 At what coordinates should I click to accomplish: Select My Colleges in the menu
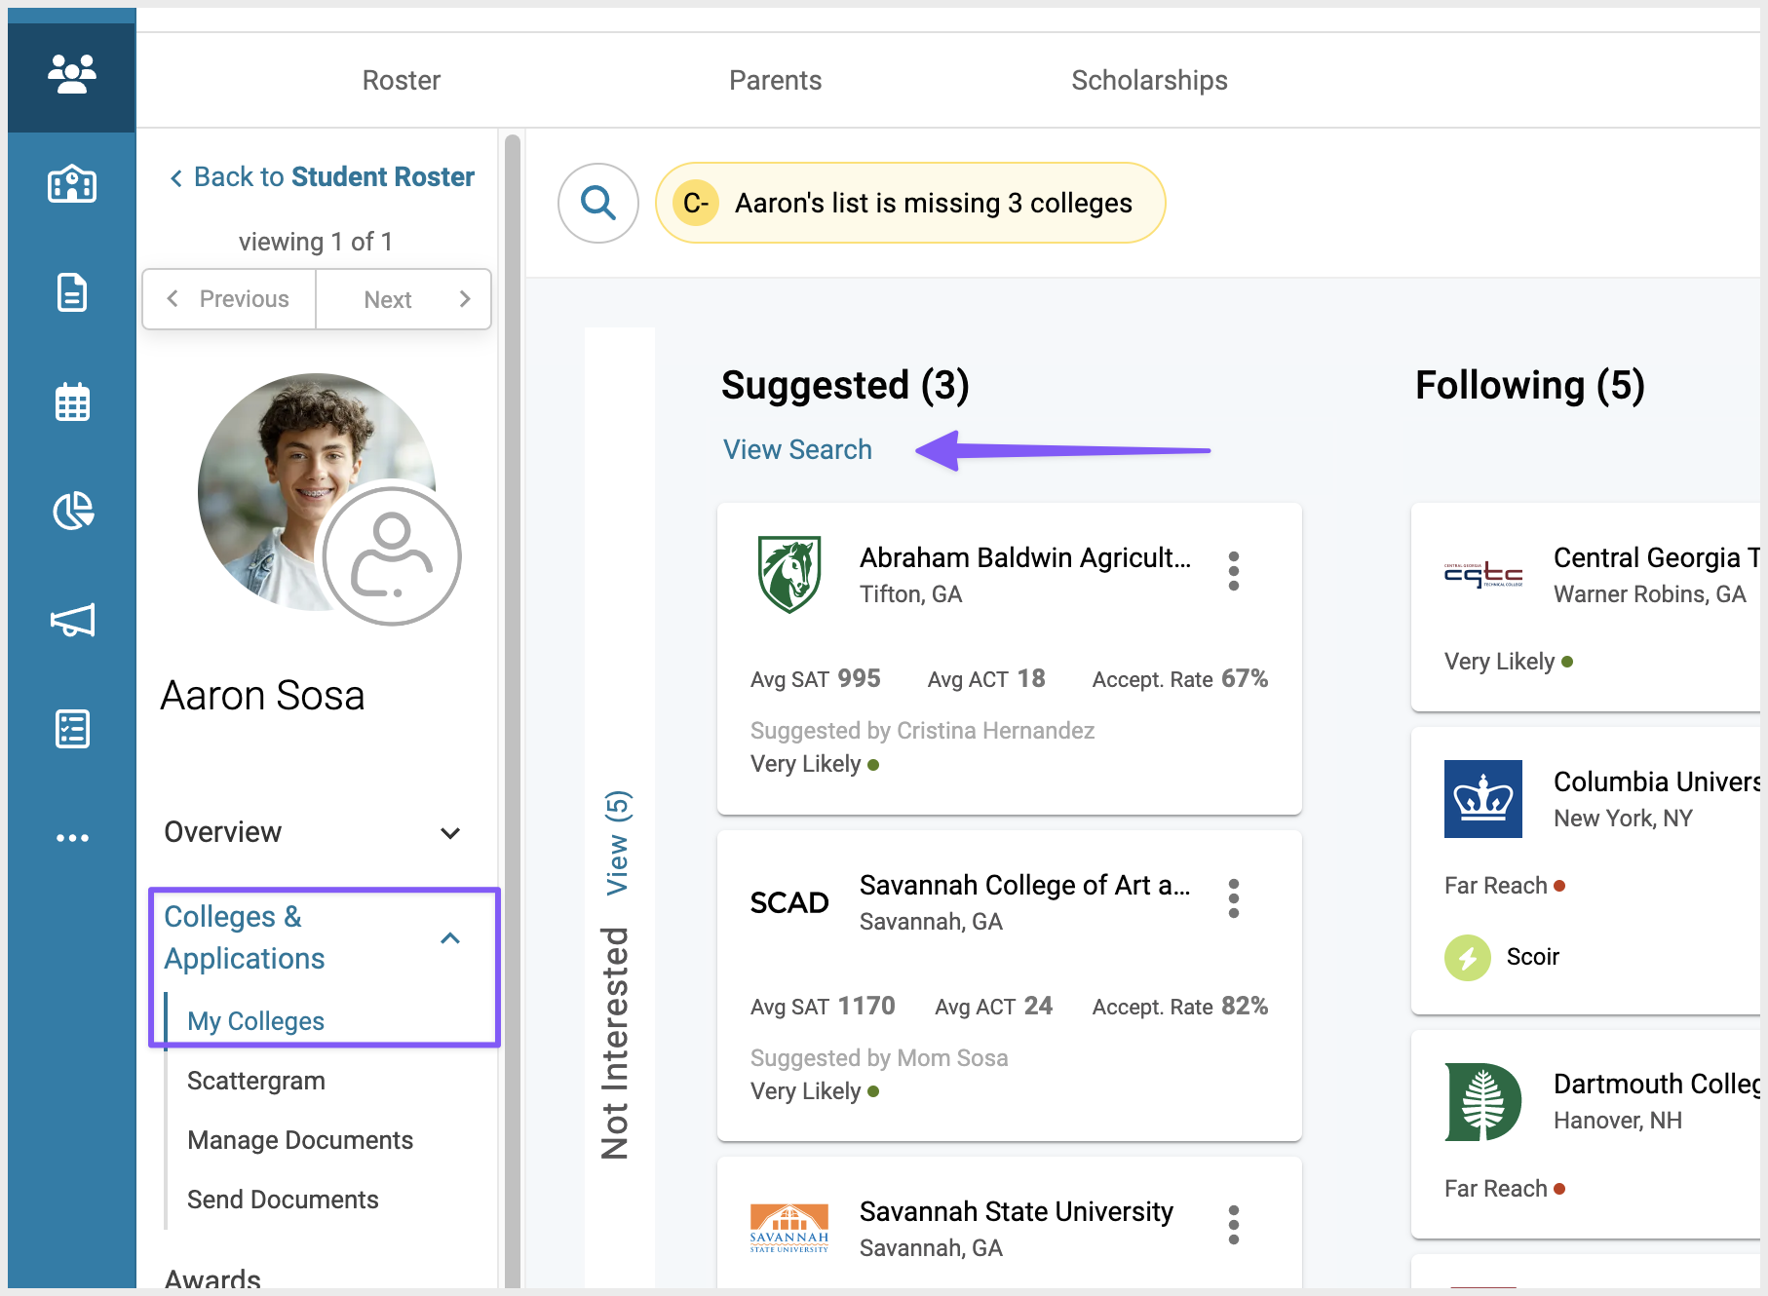click(x=256, y=1021)
